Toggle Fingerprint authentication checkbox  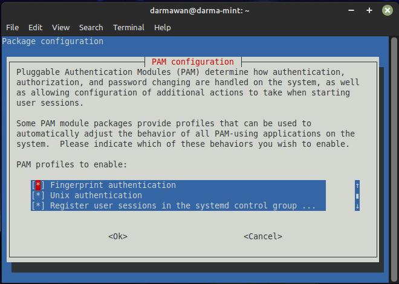[x=38, y=185]
